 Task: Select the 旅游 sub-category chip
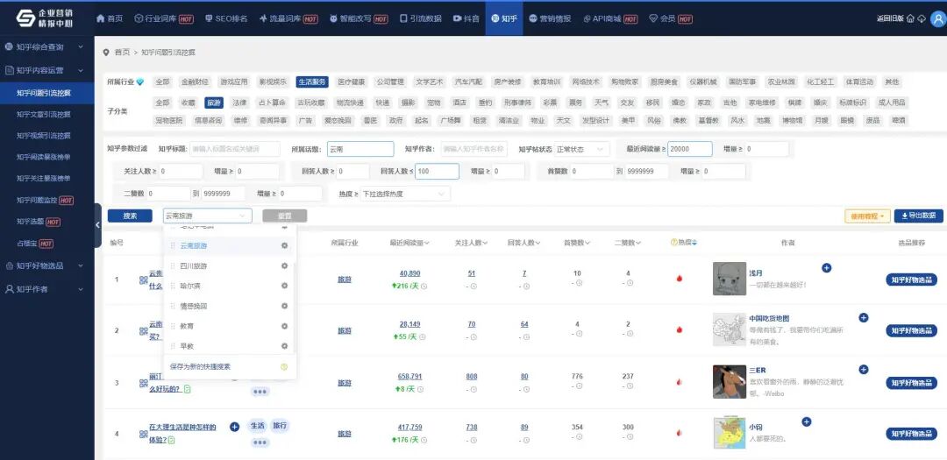click(x=214, y=103)
